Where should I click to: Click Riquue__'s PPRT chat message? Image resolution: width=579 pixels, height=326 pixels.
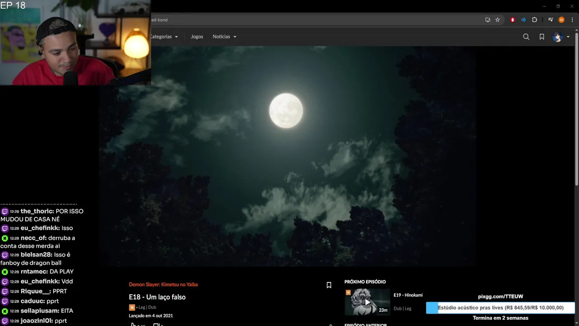pos(34,291)
